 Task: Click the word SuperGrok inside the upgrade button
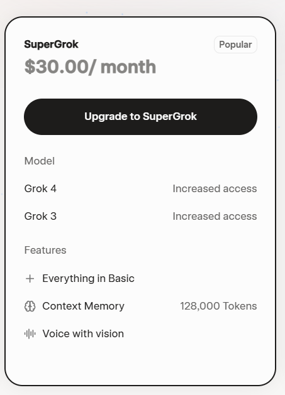pos(170,116)
